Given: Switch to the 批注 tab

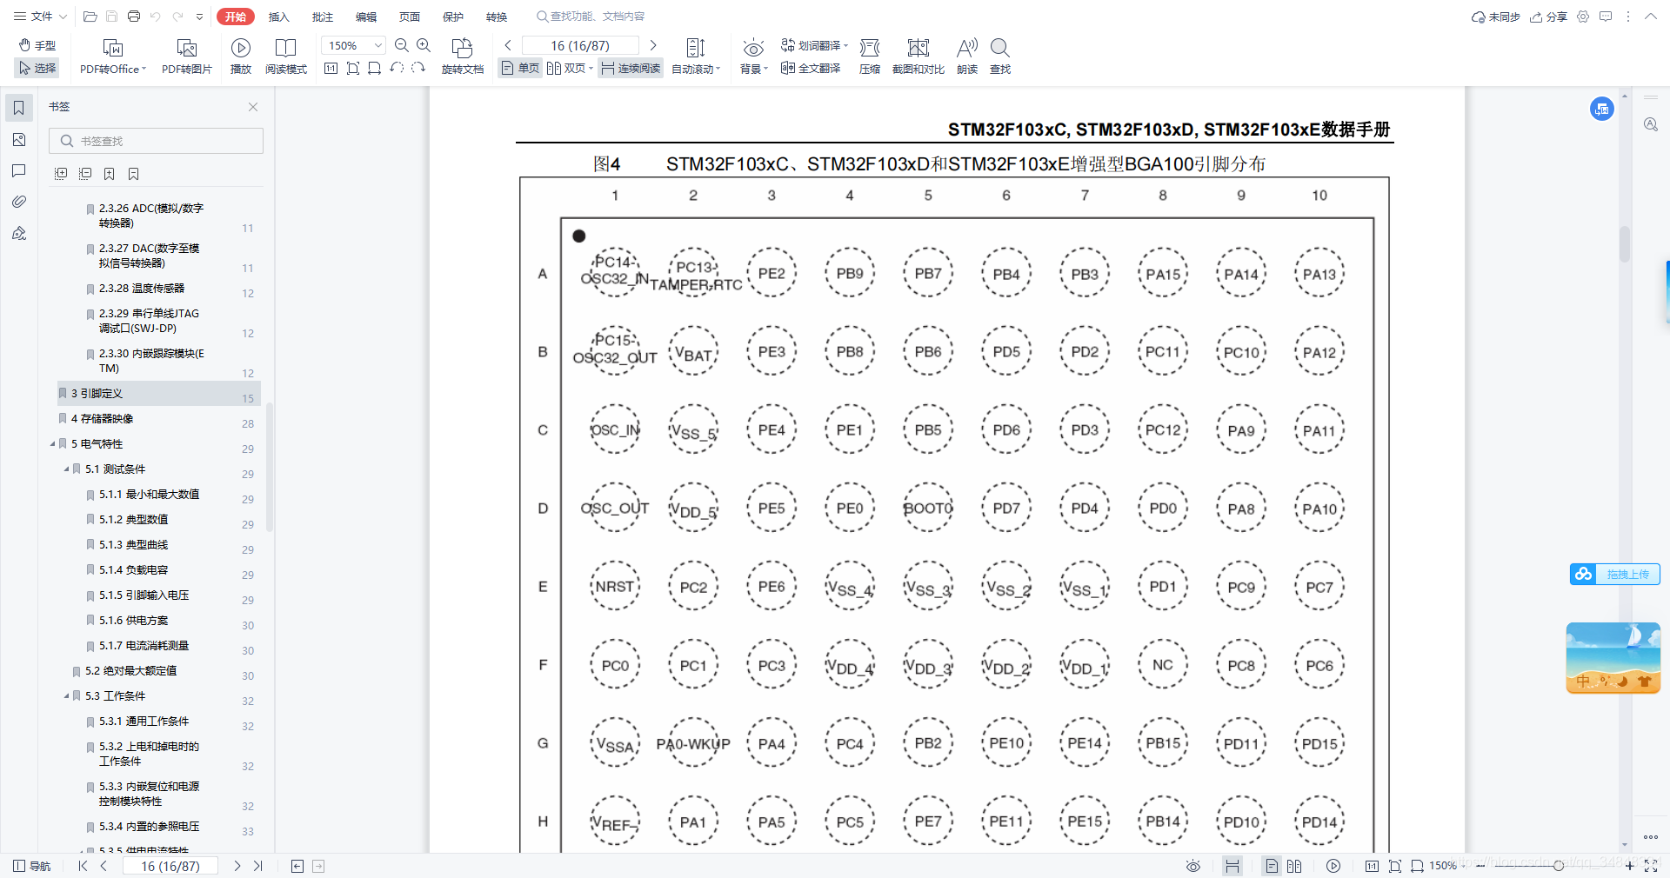Looking at the screenshot, I should tap(323, 17).
